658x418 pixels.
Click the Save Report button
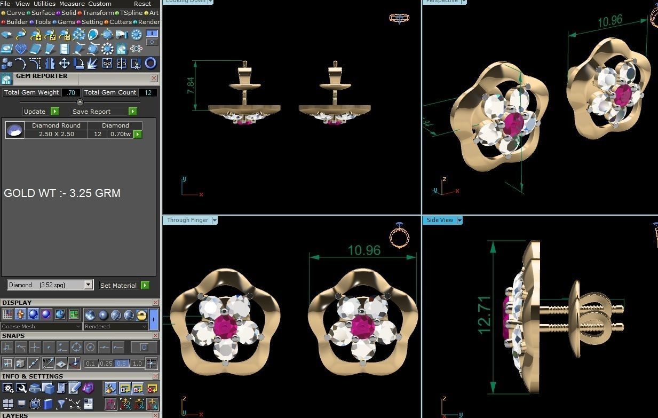click(x=104, y=112)
